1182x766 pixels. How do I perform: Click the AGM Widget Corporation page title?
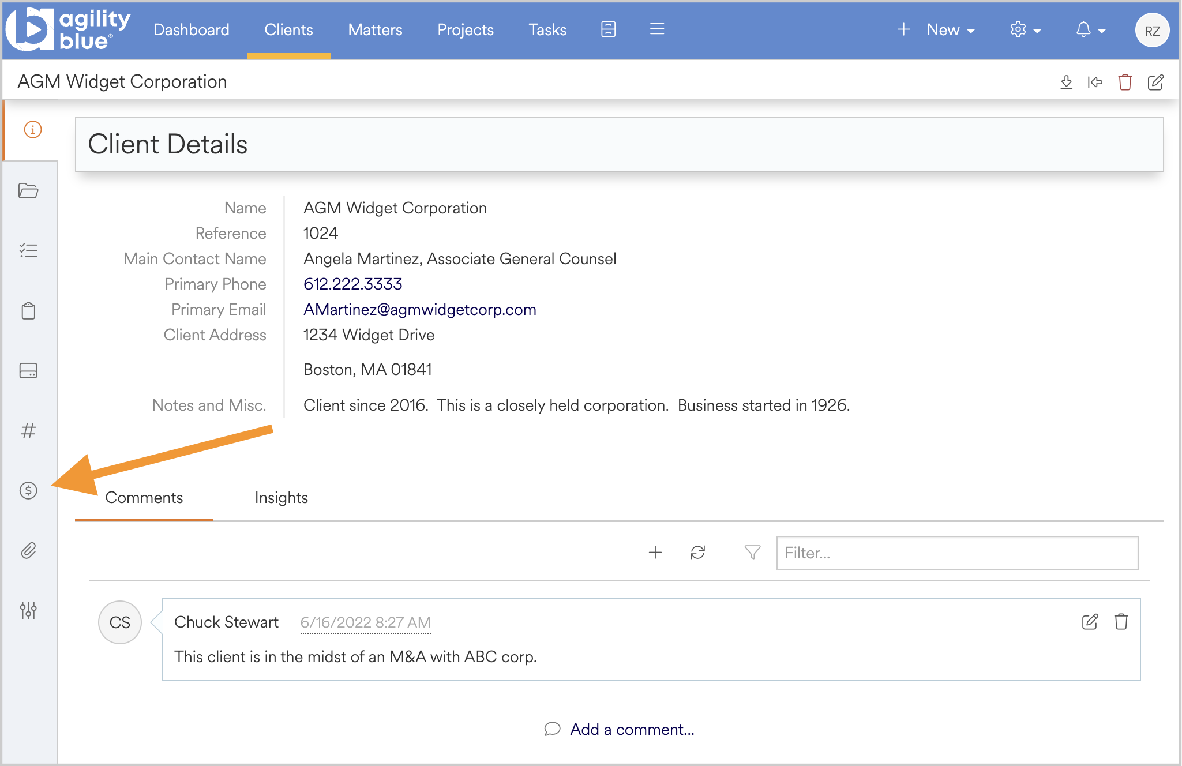(x=122, y=81)
